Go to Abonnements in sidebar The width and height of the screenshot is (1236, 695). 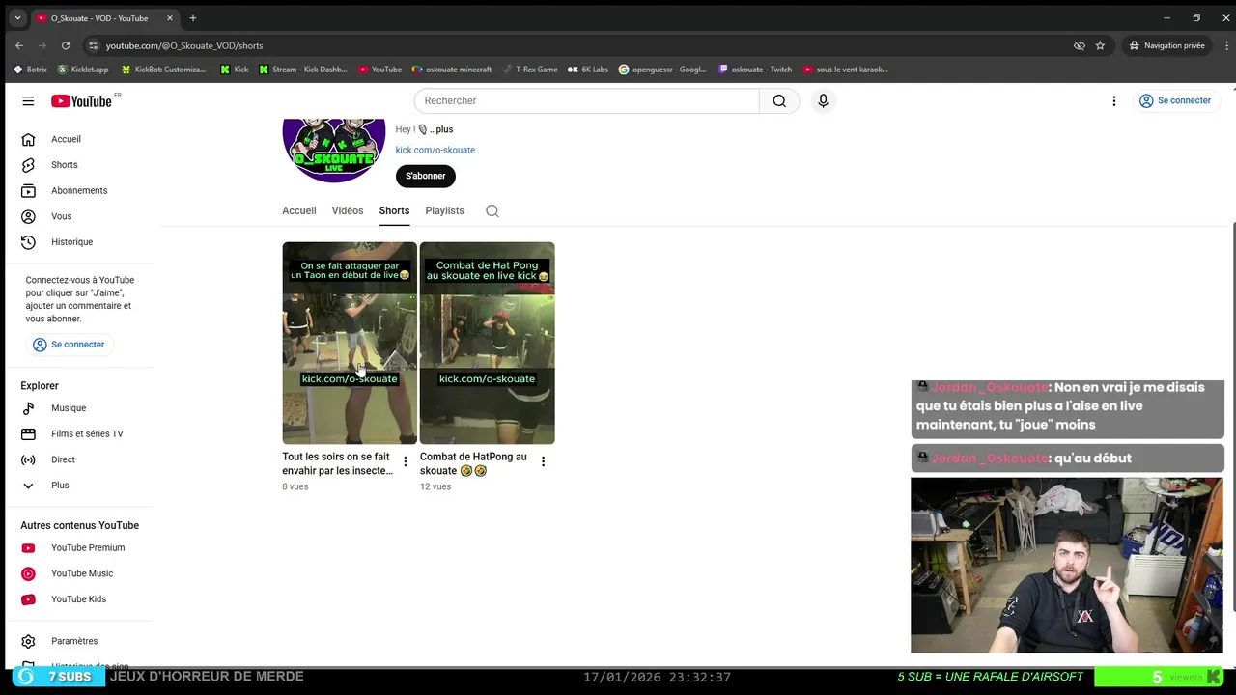[79, 190]
